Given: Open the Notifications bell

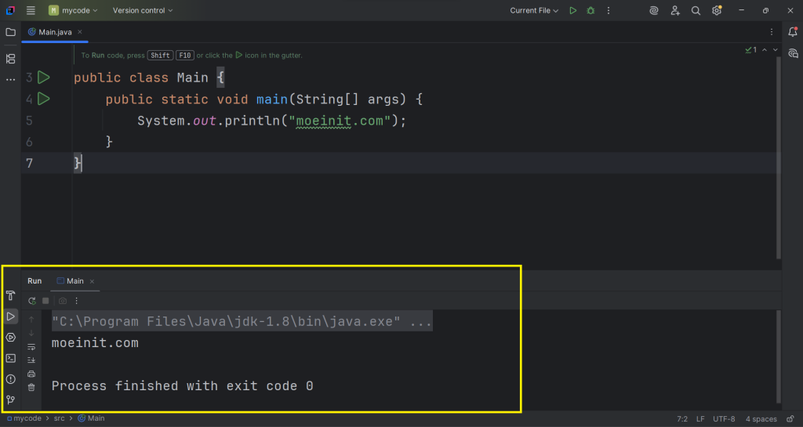Looking at the screenshot, I should click(x=793, y=31).
